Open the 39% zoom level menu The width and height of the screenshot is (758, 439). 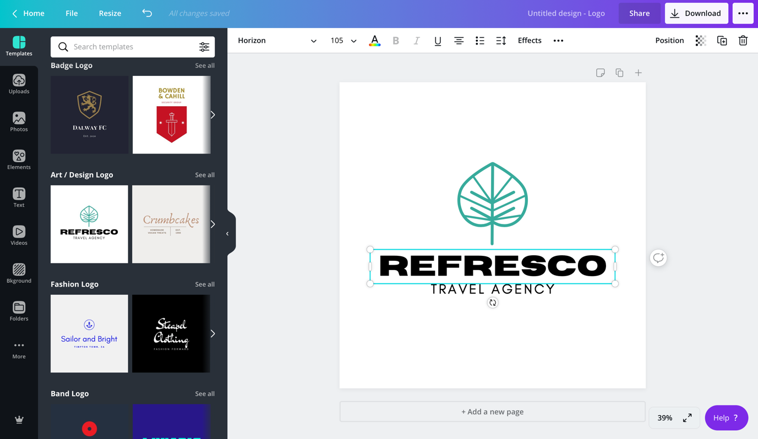[x=664, y=418]
